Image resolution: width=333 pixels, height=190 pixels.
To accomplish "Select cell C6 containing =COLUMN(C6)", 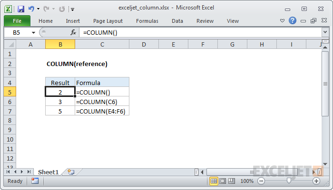I will [x=102, y=102].
